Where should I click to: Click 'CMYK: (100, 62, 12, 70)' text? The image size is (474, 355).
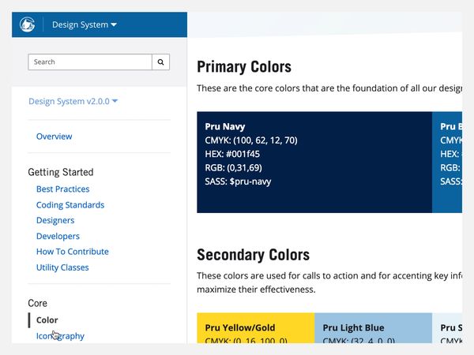click(251, 140)
